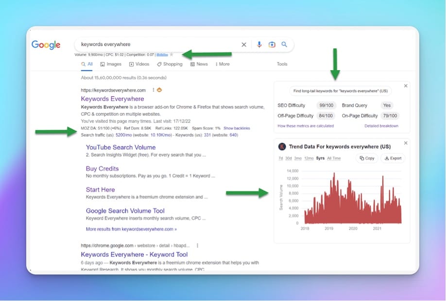This screenshot has height=301, width=446.
Task: Click the 10.10K/mo website traffic value
Action: 161,135
